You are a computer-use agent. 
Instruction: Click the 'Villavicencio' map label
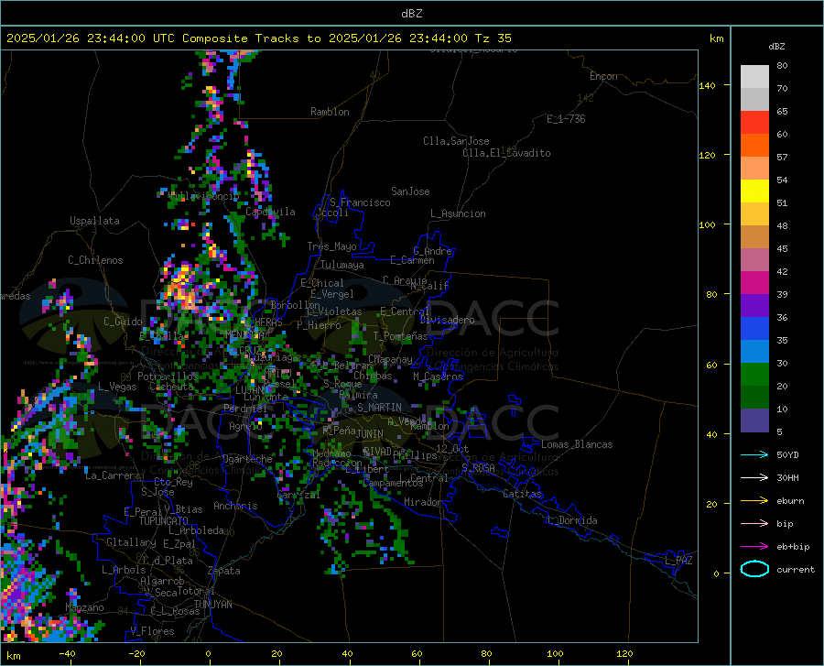tap(203, 196)
